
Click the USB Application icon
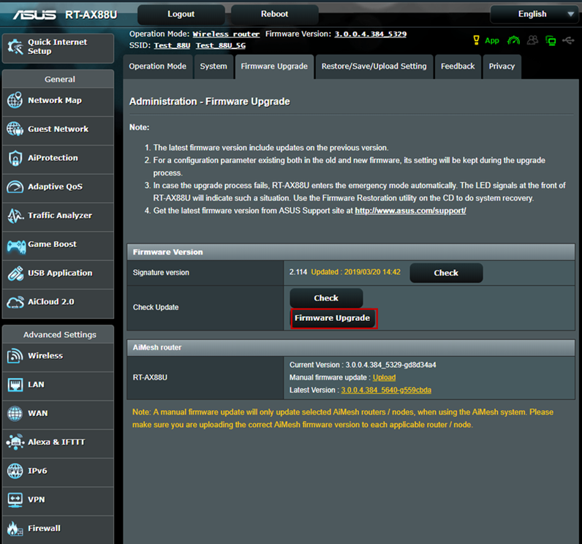15,273
